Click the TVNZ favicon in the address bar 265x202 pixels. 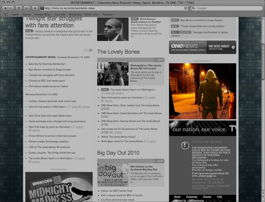[42, 8]
